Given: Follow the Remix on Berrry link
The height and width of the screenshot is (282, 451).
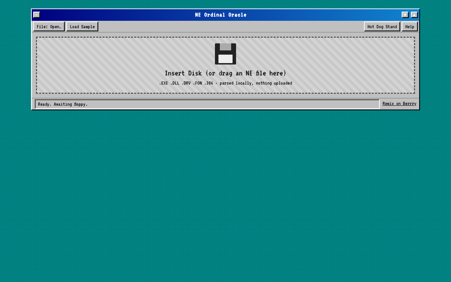Looking at the screenshot, I should [400, 104].
